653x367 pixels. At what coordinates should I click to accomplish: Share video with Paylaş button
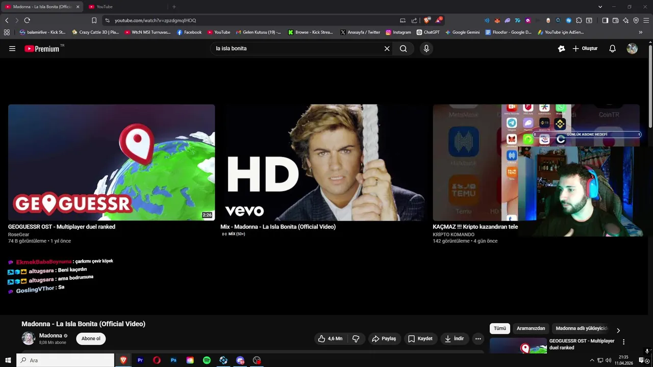pyautogui.click(x=384, y=338)
